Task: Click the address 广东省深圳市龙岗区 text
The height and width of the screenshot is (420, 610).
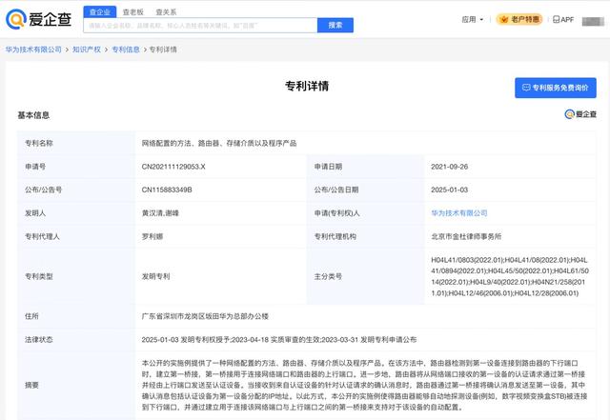Action: coord(205,316)
